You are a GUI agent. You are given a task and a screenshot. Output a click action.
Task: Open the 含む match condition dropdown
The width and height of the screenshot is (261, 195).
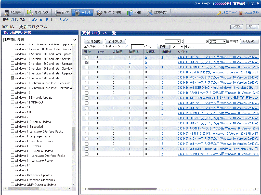point(217,41)
